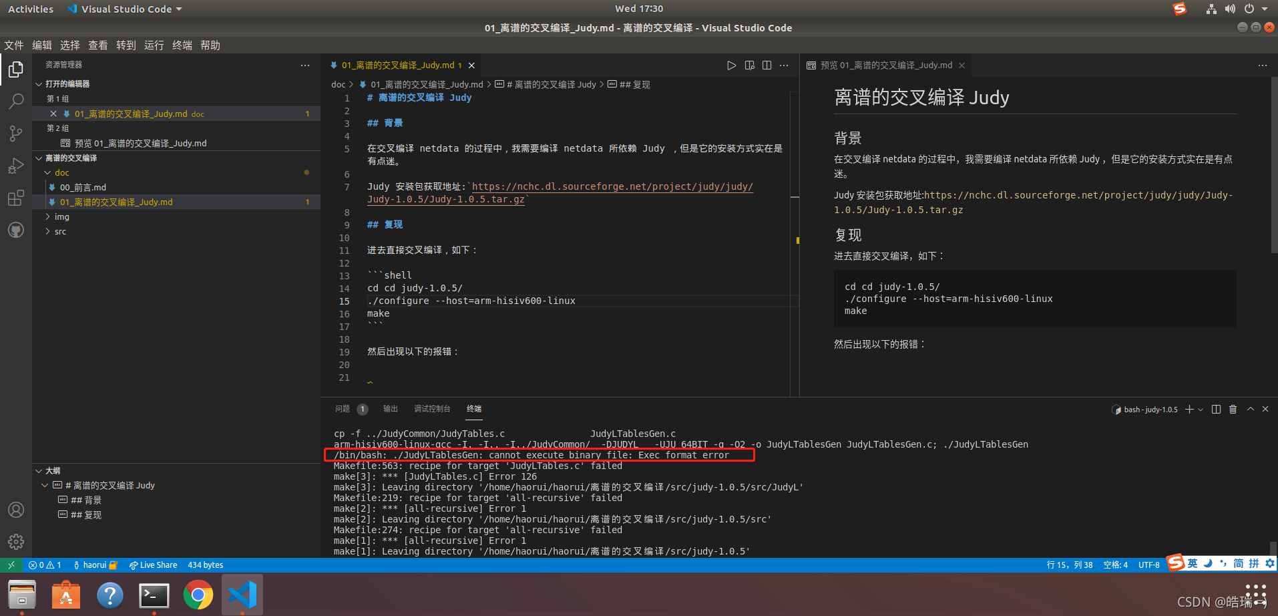The image size is (1278, 616).
Task: Open Google Chrome from dock
Action: click(x=198, y=595)
